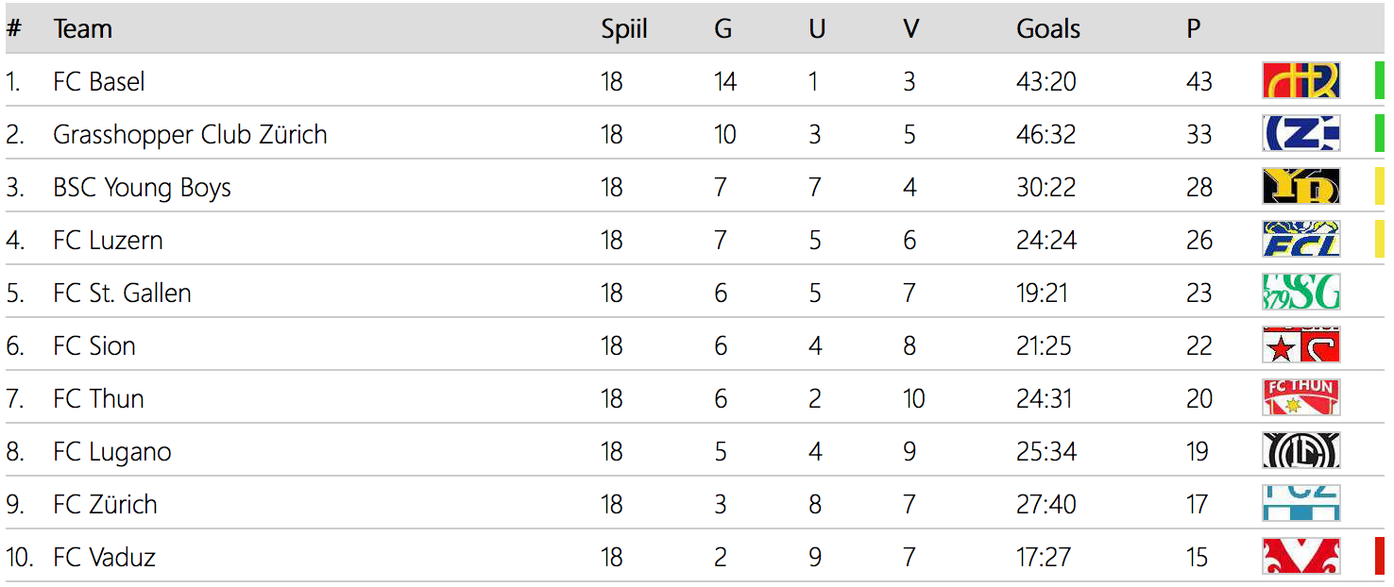Click the yellow marker beside BSC Young Boys

click(1379, 187)
